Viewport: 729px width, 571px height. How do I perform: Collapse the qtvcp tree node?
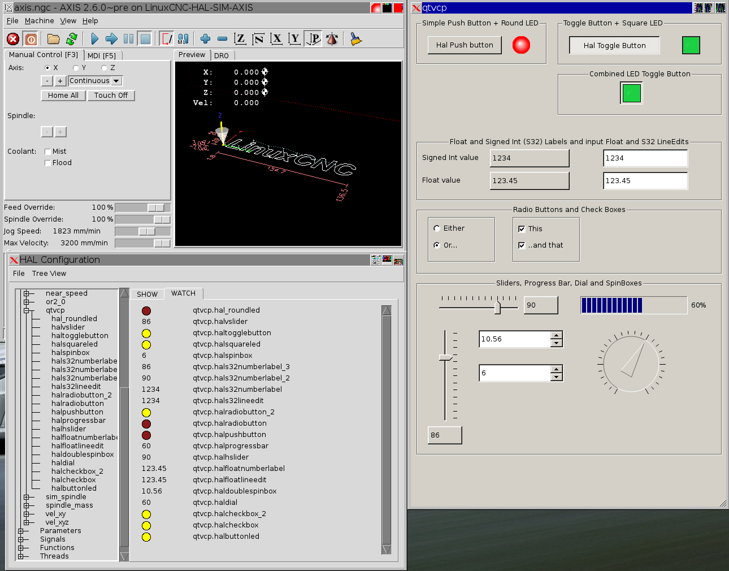click(x=26, y=310)
